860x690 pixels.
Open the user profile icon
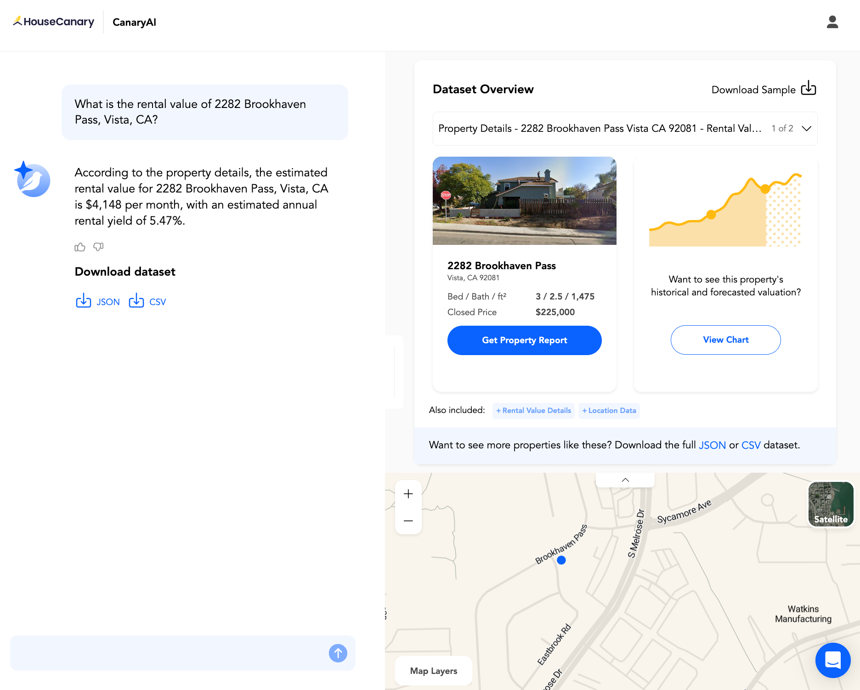click(x=832, y=21)
